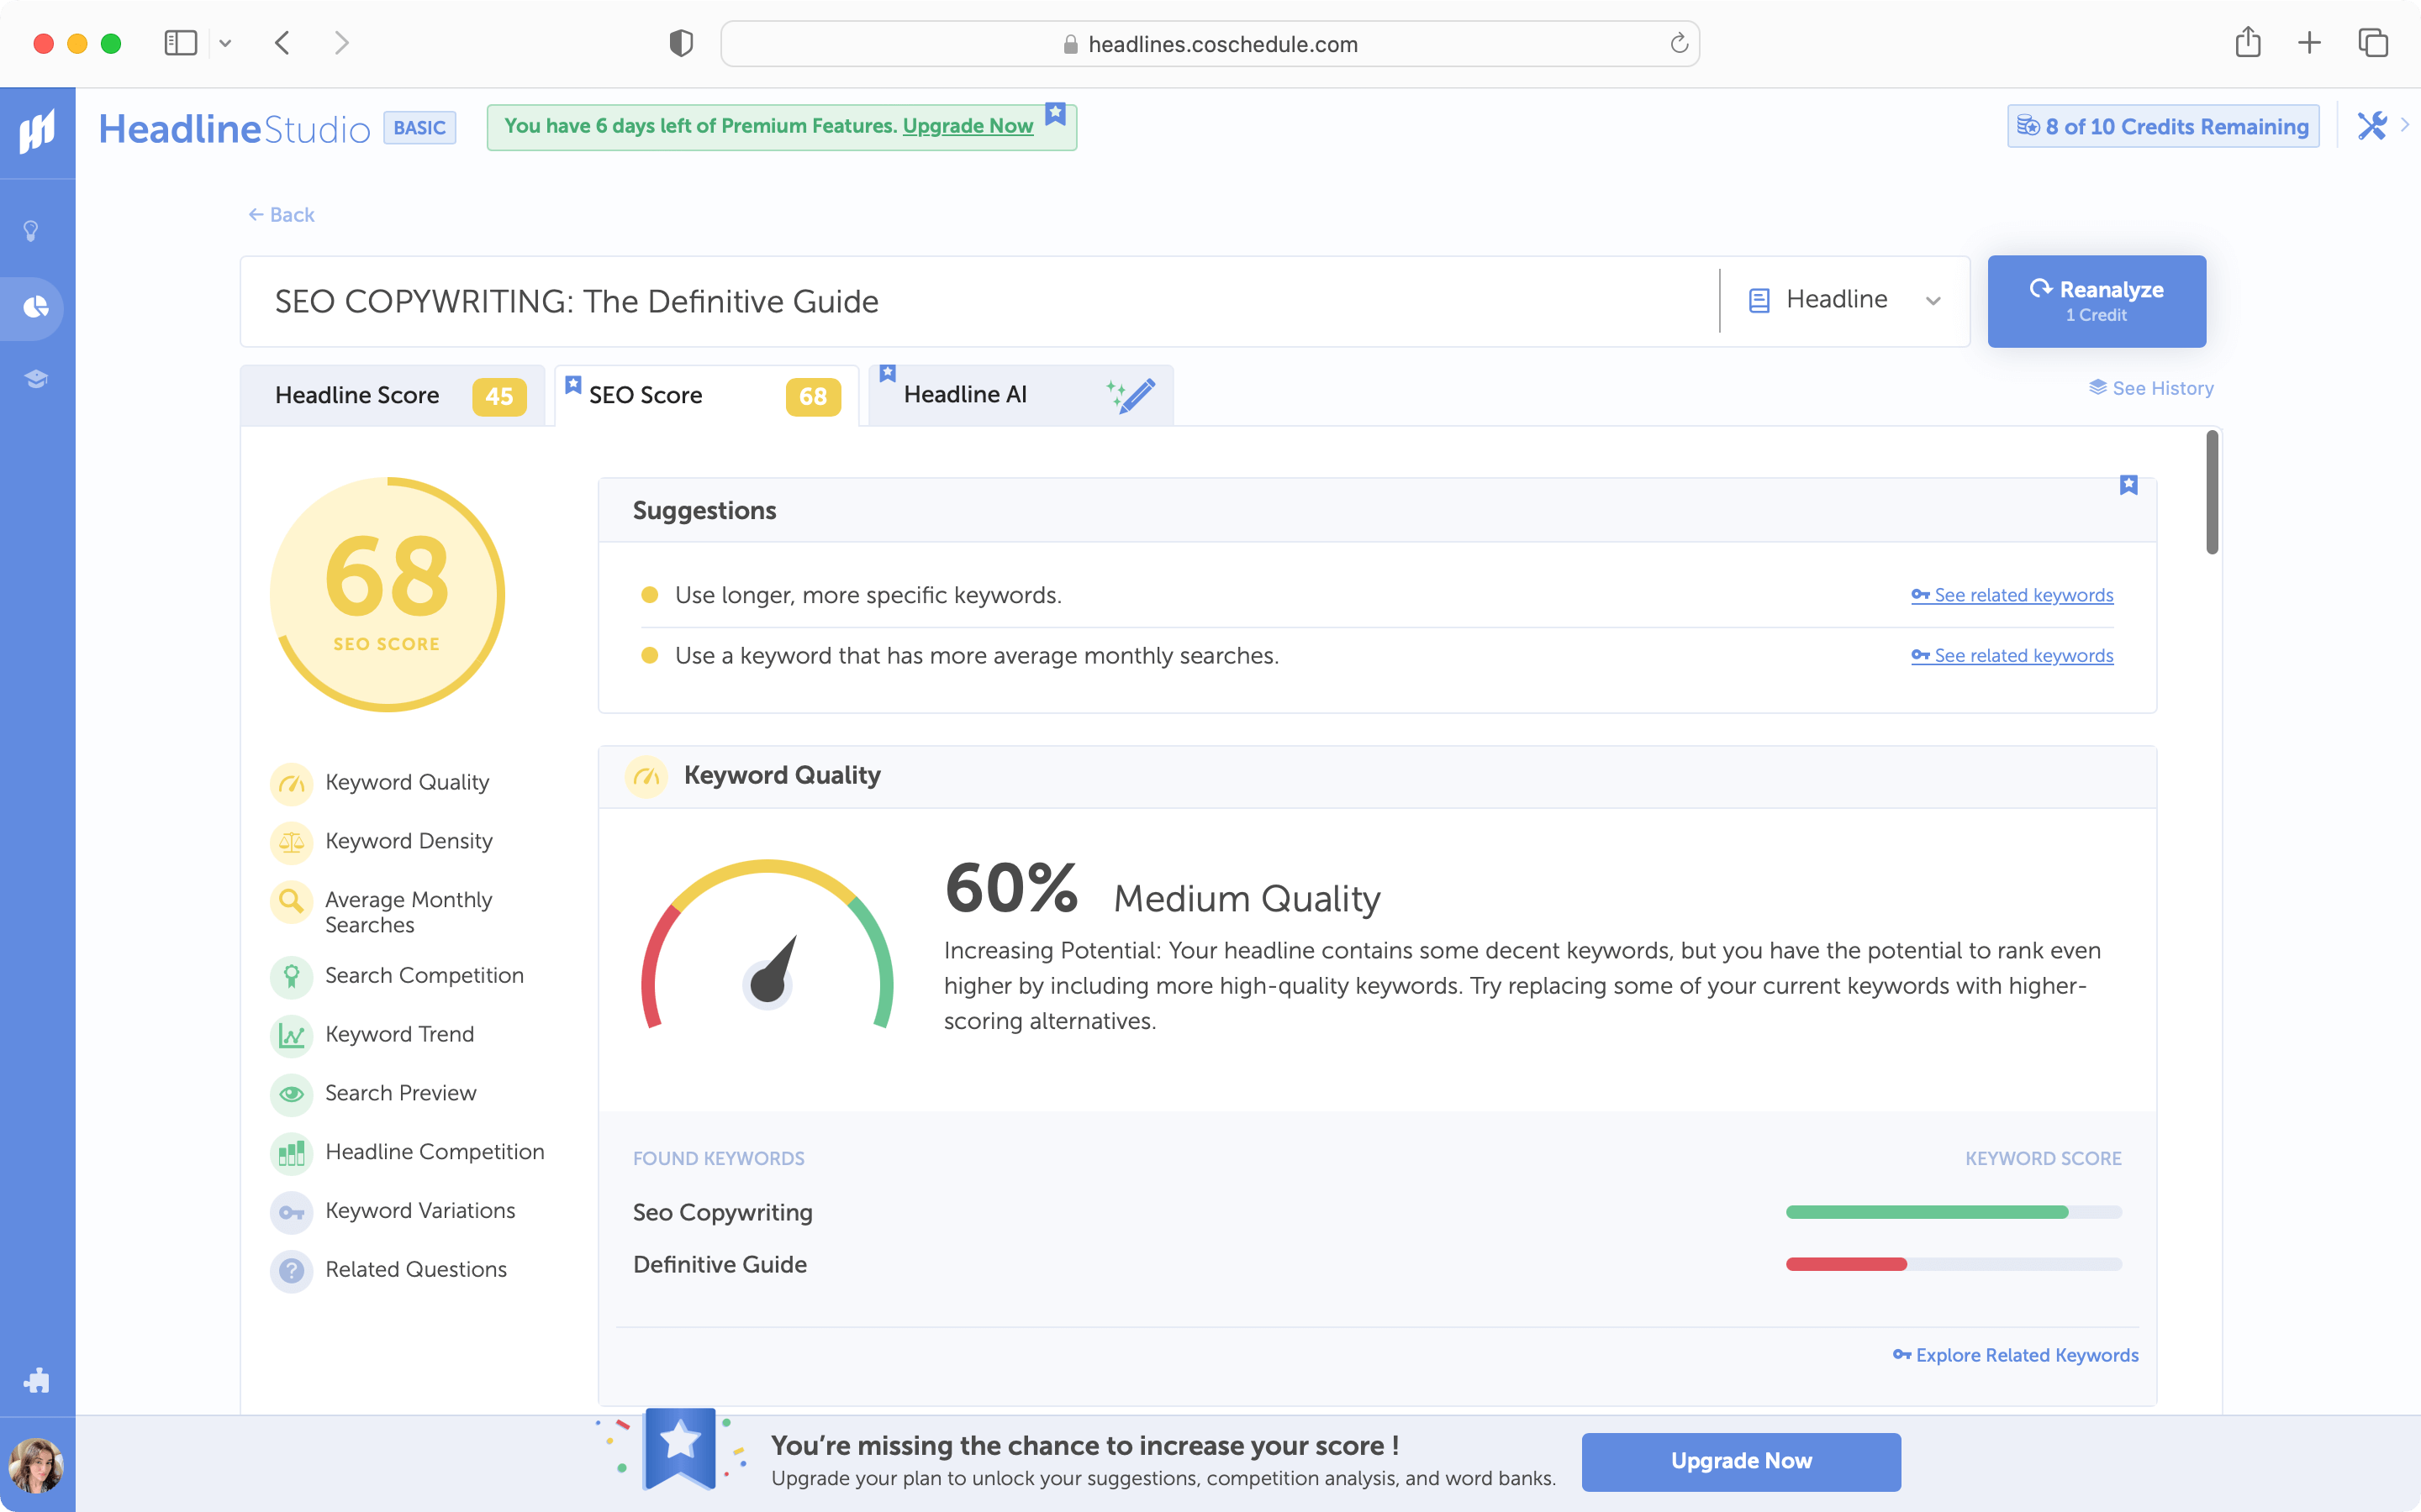This screenshot has height=1512, width=2421.
Task: Click the headline text input field
Action: pyautogui.click(x=980, y=301)
